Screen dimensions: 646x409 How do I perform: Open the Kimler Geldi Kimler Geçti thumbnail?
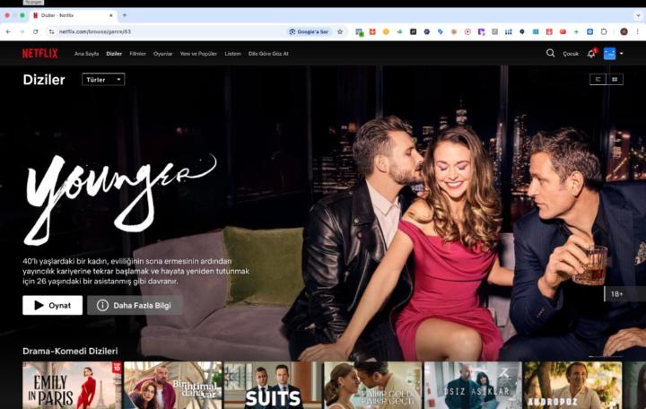tap(373, 386)
